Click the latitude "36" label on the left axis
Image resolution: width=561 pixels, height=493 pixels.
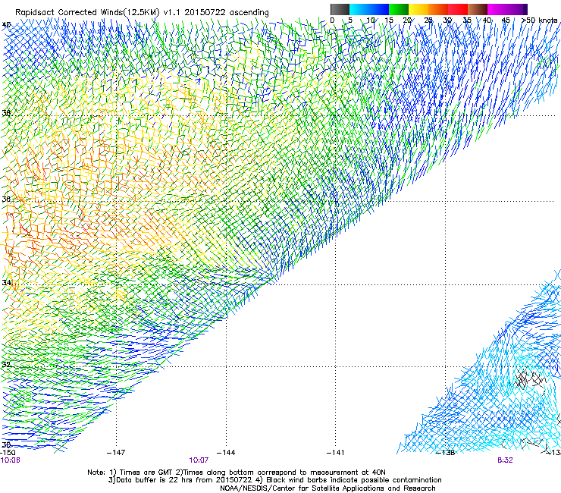tap(6, 199)
